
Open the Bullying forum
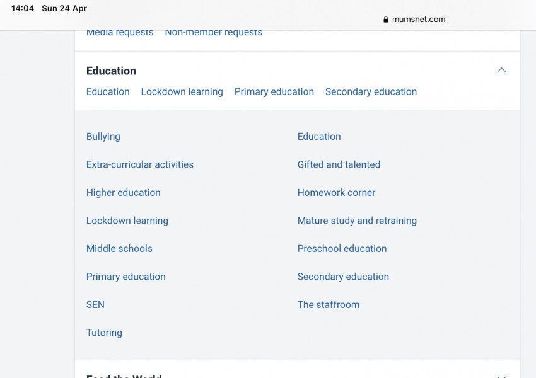tap(103, 136)
